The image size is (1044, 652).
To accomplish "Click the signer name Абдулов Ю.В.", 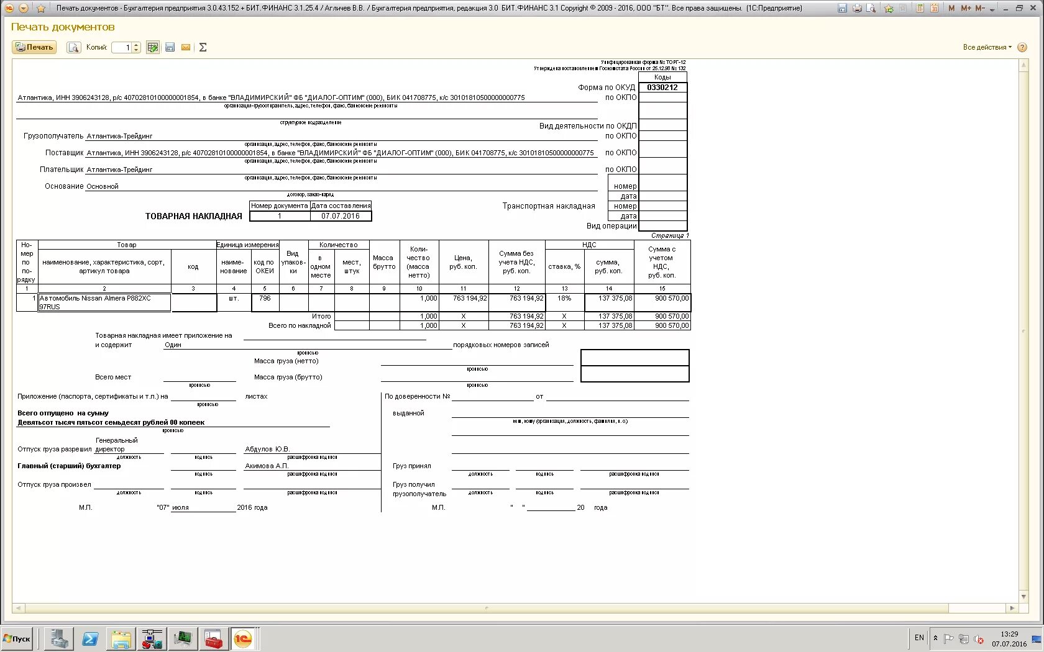I will 267,449.
